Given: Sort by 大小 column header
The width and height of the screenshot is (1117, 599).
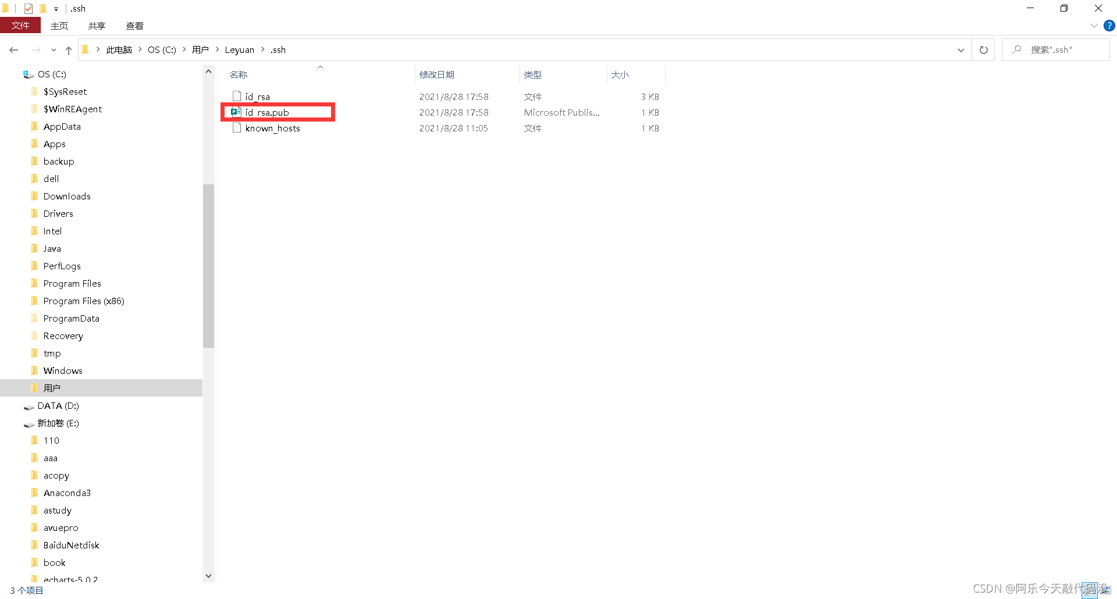Looking at the screenshot, I should (620, 74).
